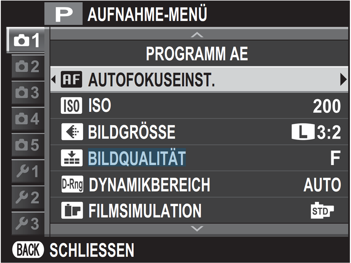Click the AF icon beside AUTOFOKUSEINST.

point(72,80)
